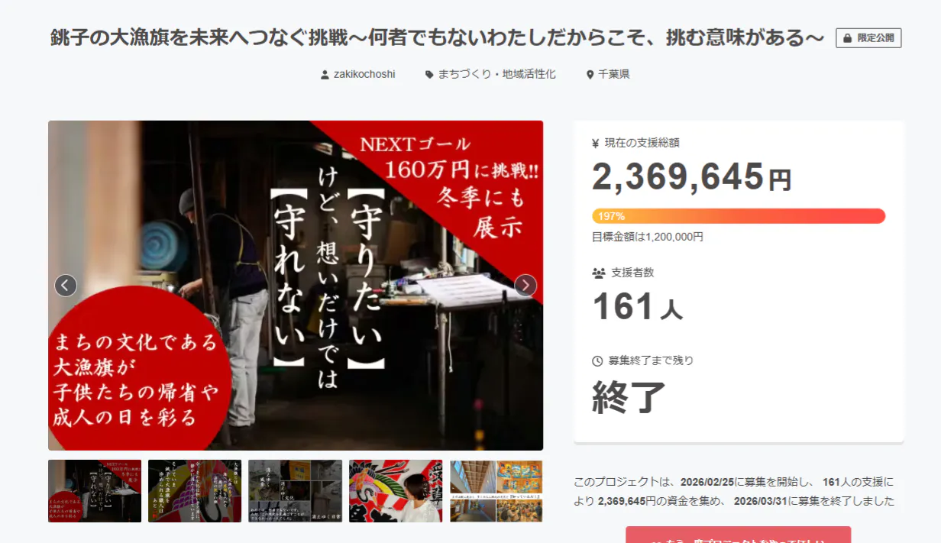This screenshot has height=543, width=941.
Task: Click the tag icon beside まちづくり・地域活性化
Action: click(x=429, y=75)
